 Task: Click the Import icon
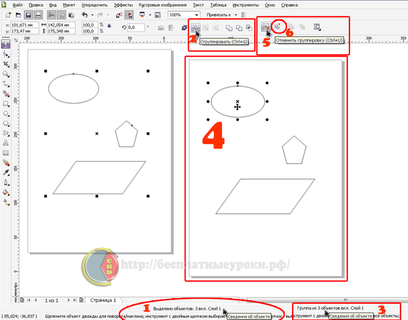point(119,15)
